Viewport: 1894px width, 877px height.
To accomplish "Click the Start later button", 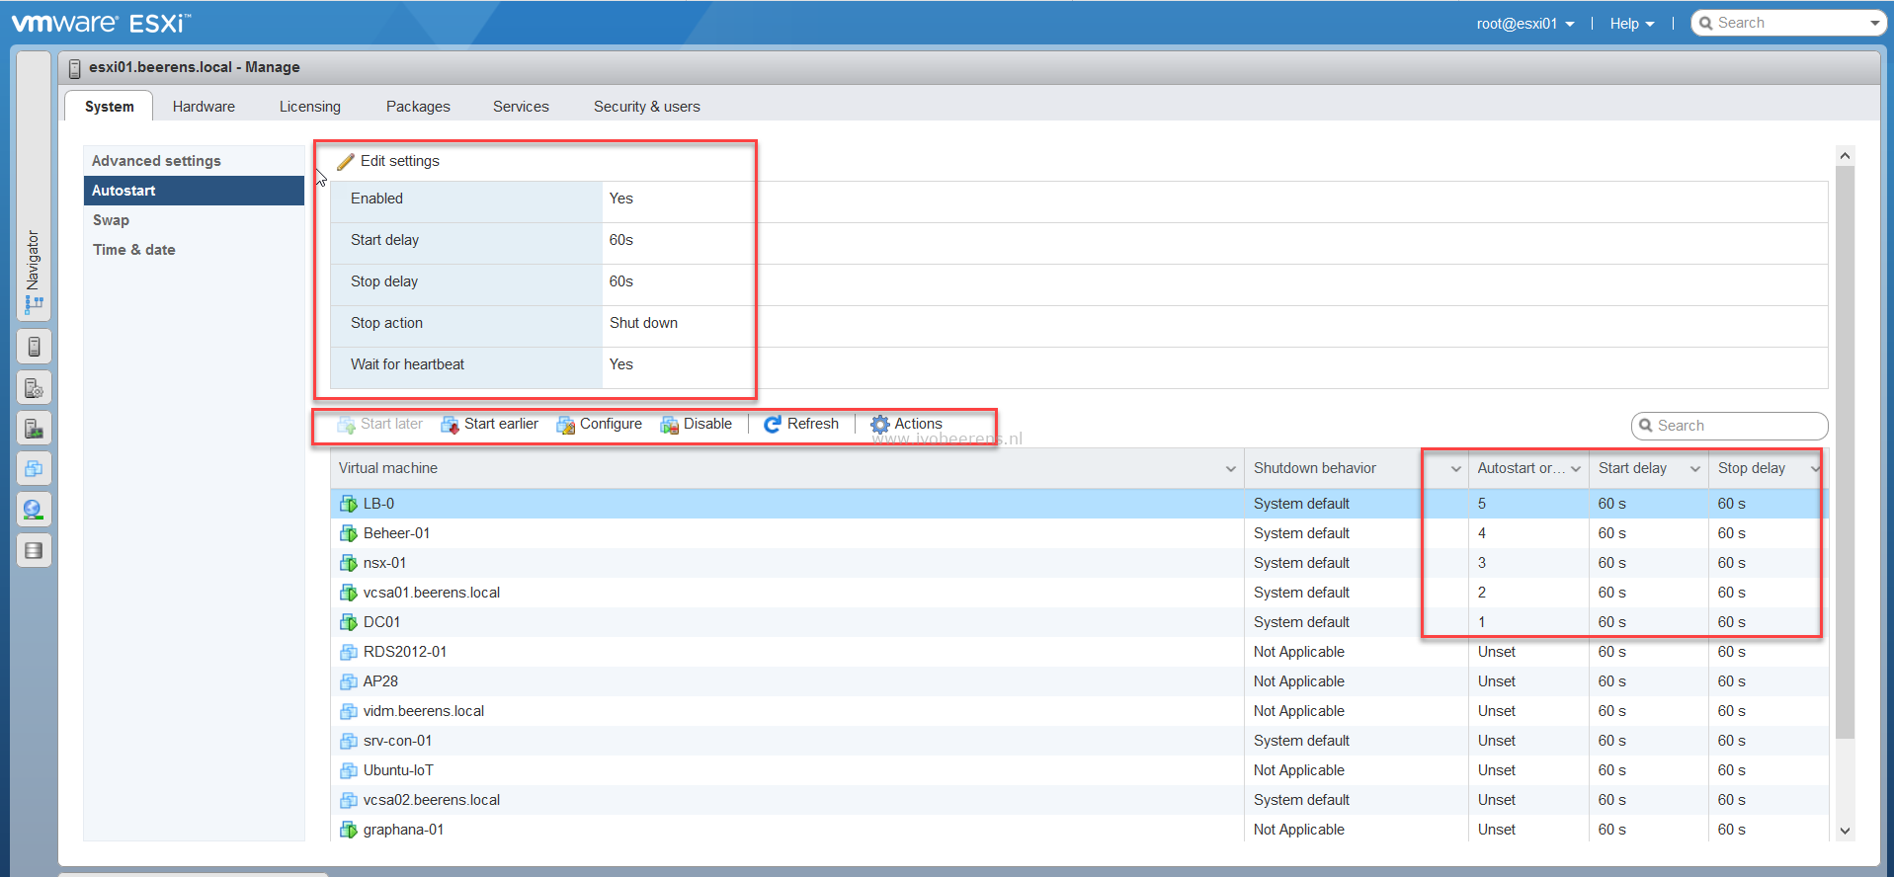I will click(x=380, y=425).
